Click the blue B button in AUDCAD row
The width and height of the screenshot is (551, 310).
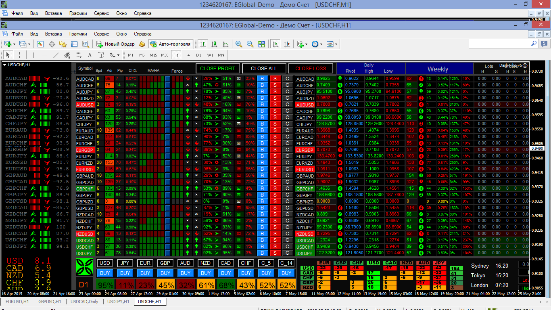pos(262,79)
